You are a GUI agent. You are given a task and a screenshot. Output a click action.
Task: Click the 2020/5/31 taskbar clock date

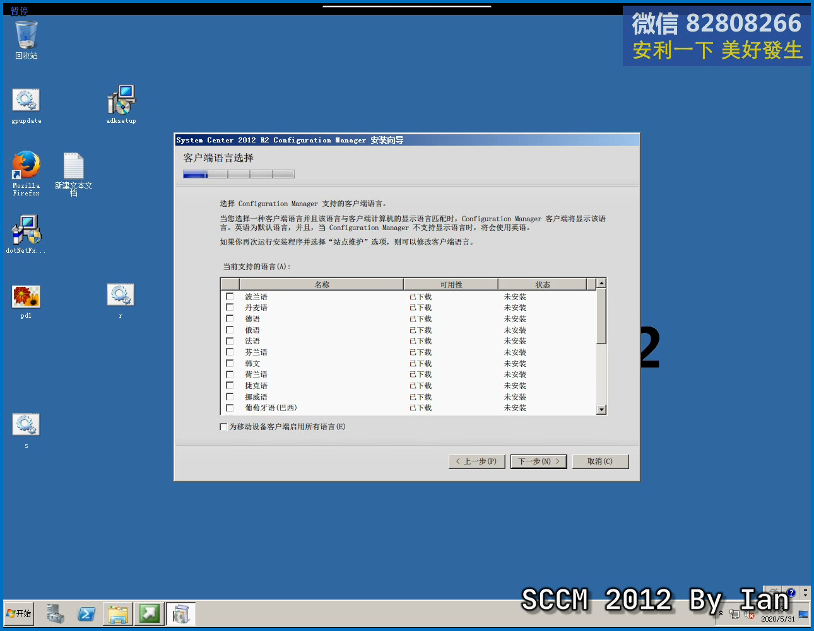click(x=778, y=619)
